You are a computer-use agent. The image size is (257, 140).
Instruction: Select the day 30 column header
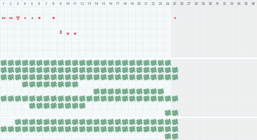[x=210, y=4]
